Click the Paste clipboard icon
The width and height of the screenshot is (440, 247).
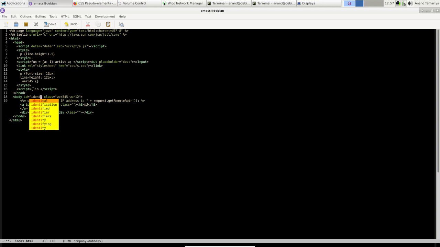point(108,24)
